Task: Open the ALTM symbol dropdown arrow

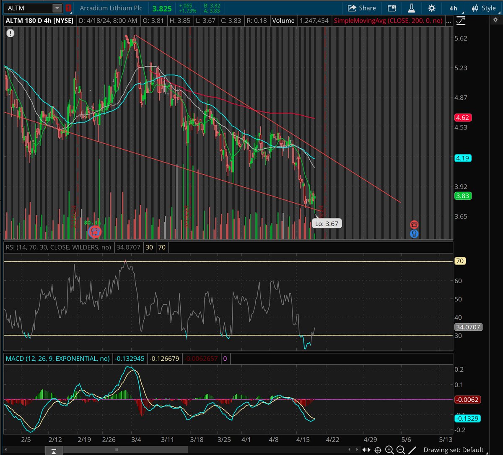Action: (57, 8)
